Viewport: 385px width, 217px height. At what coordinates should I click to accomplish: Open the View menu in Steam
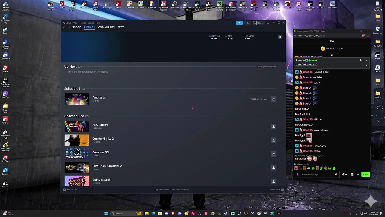[x=75, y=23]
